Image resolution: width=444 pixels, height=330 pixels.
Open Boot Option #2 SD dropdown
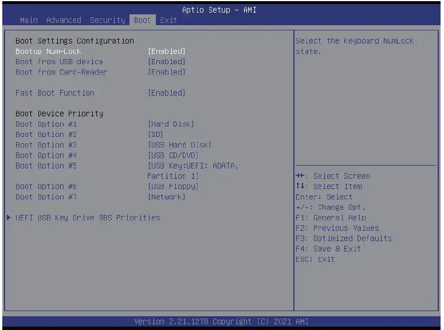tap(155, 135)
